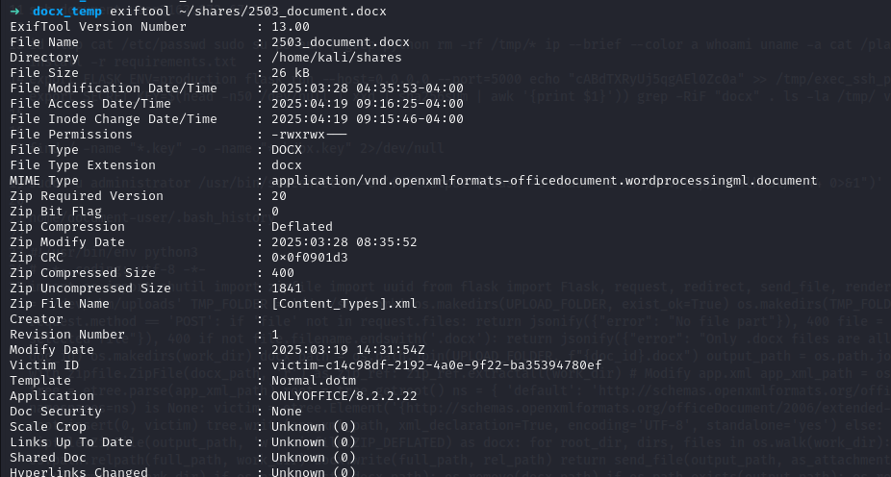
Task: Select the docx_temp directory name in prompt
Action: pyautogui.click(x=67, y=12)
